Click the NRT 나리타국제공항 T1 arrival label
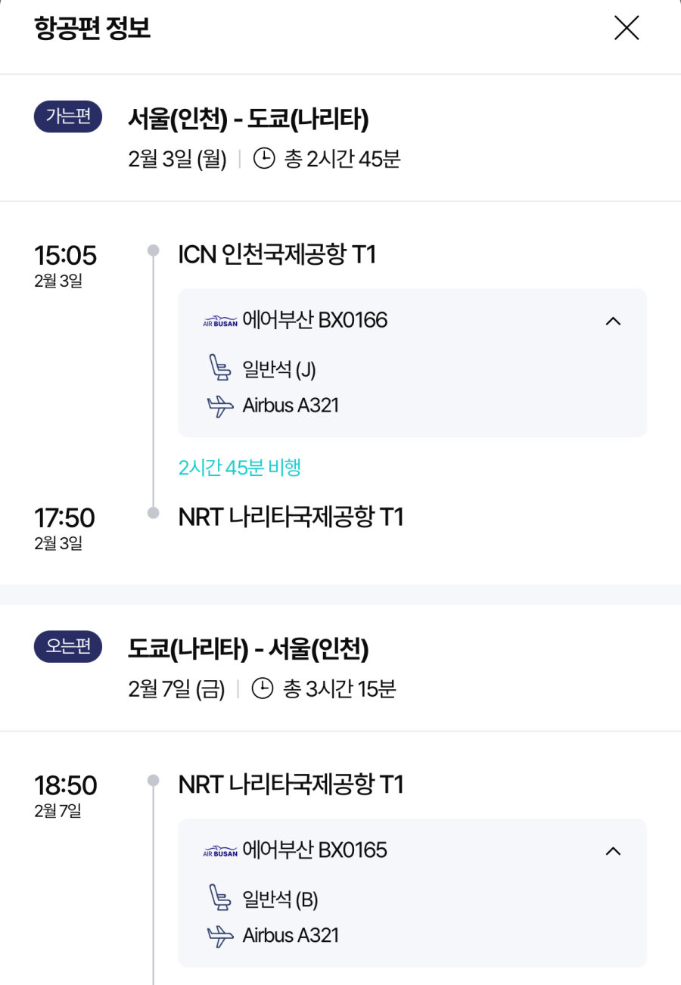The height and width of the screenshot is (985, 681). [x=291, y=517]
